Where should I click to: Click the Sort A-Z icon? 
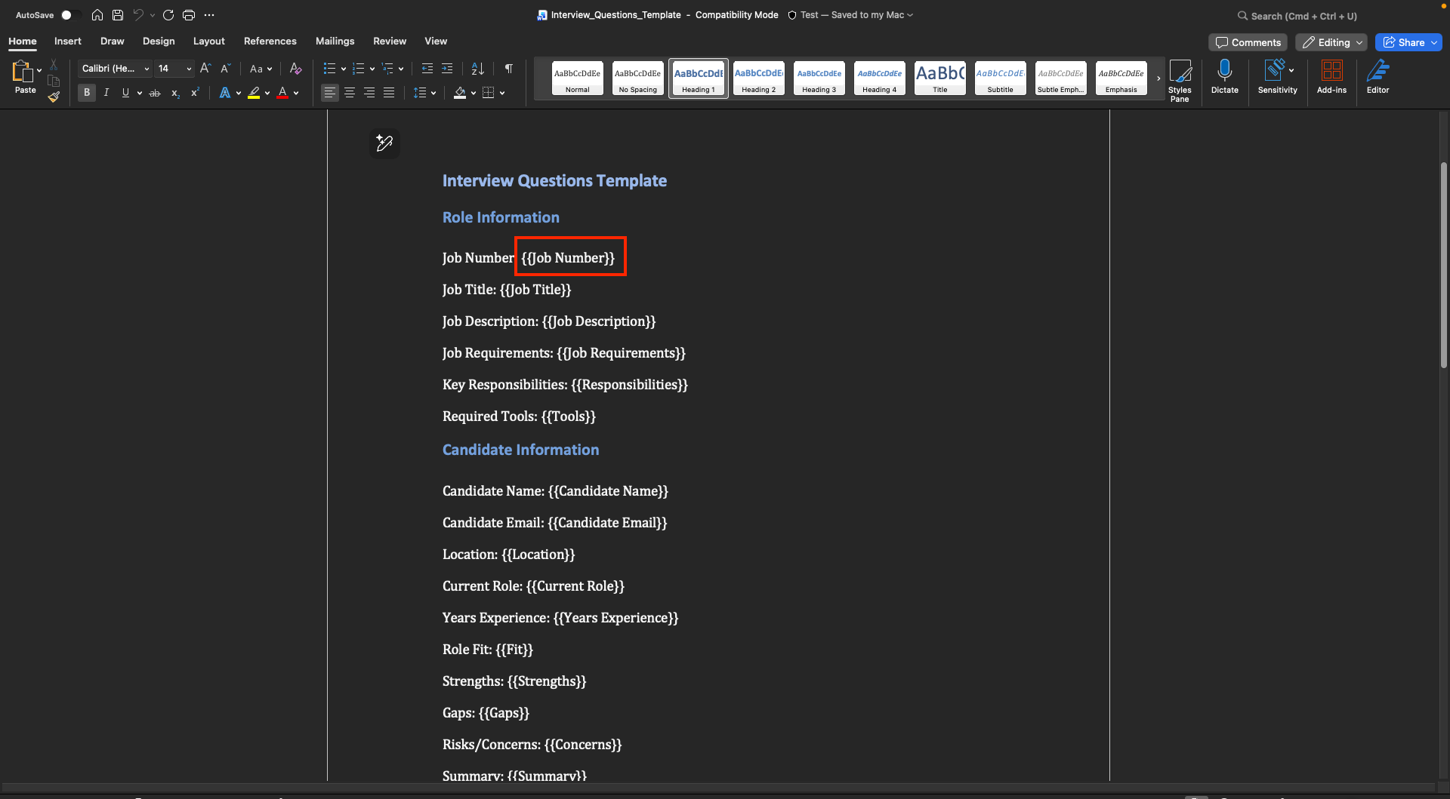[x=477, y=69]
